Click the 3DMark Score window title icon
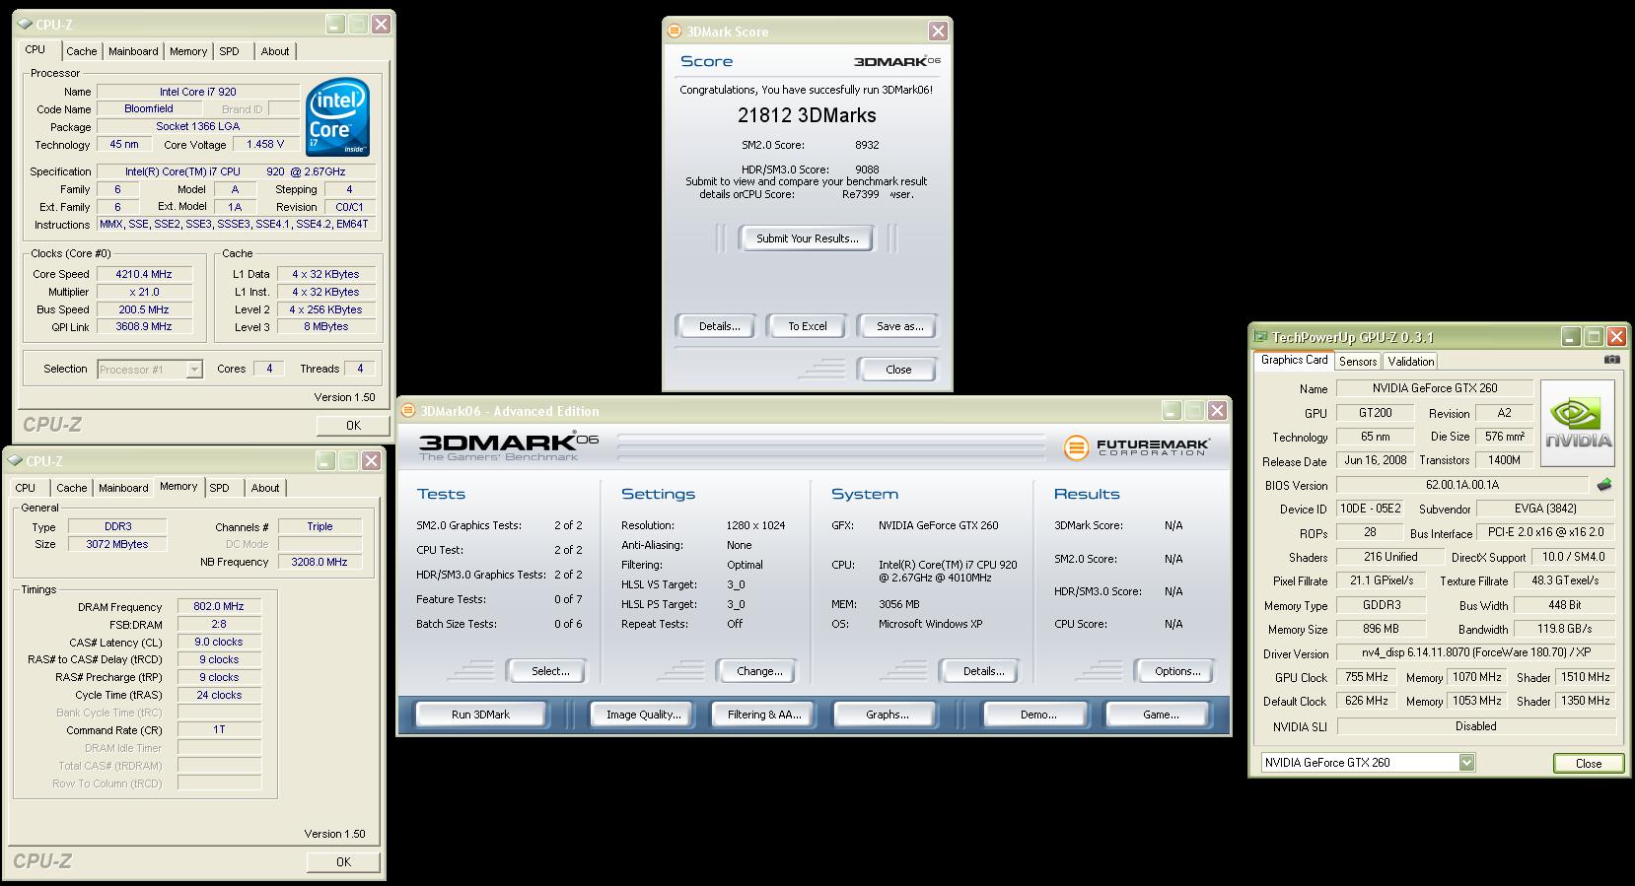1635x886 pixels. tap(675, 32)
